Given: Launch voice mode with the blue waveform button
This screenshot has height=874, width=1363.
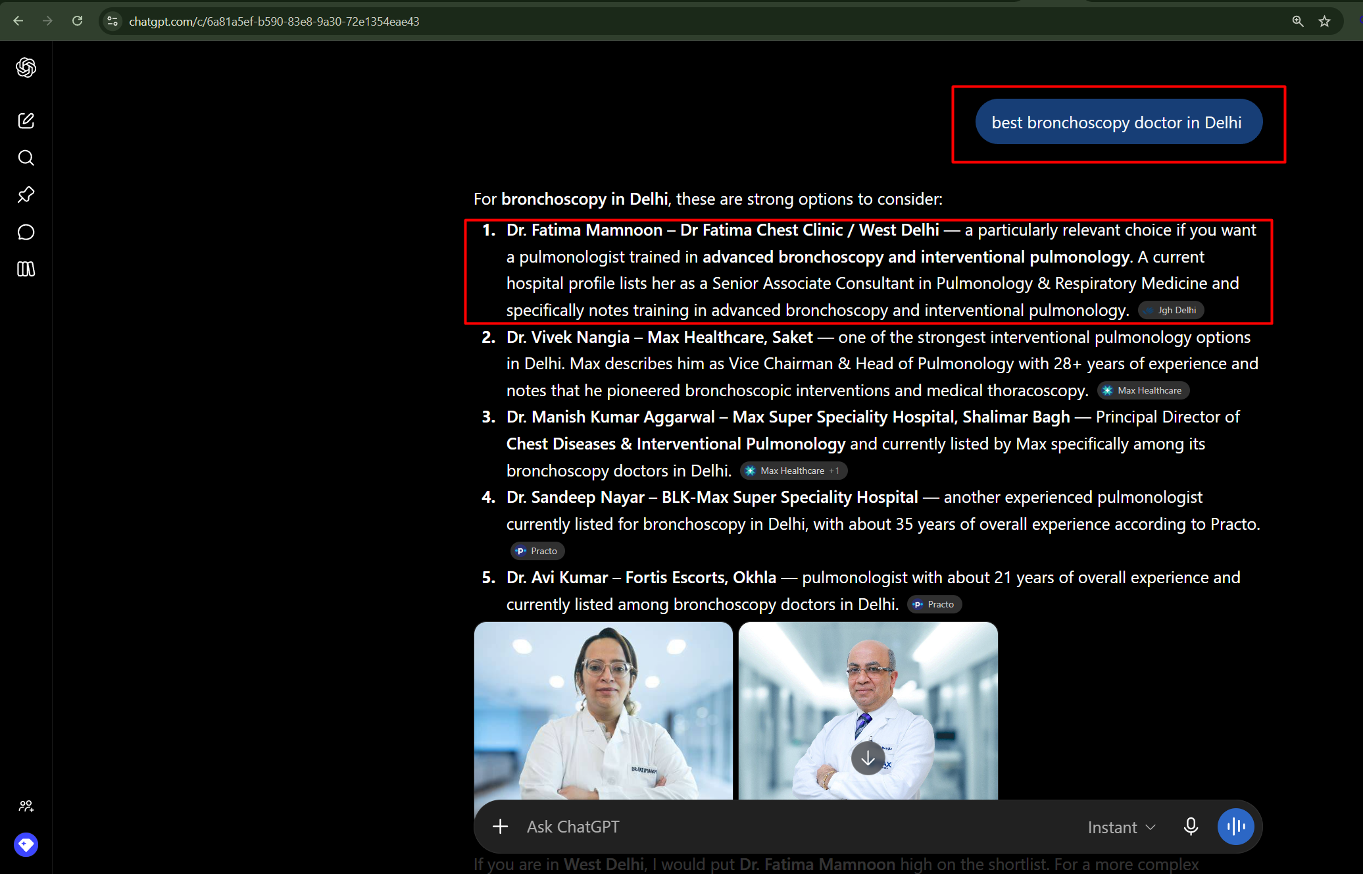Looking at the screenshot, I should point(1235,827).
